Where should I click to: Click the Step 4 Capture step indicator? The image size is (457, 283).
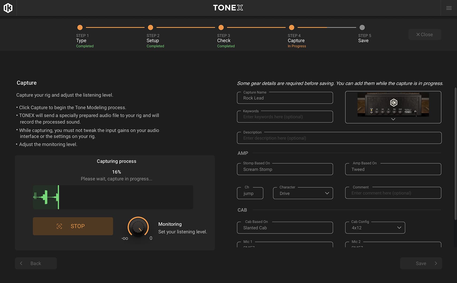[x=291, y=27]
